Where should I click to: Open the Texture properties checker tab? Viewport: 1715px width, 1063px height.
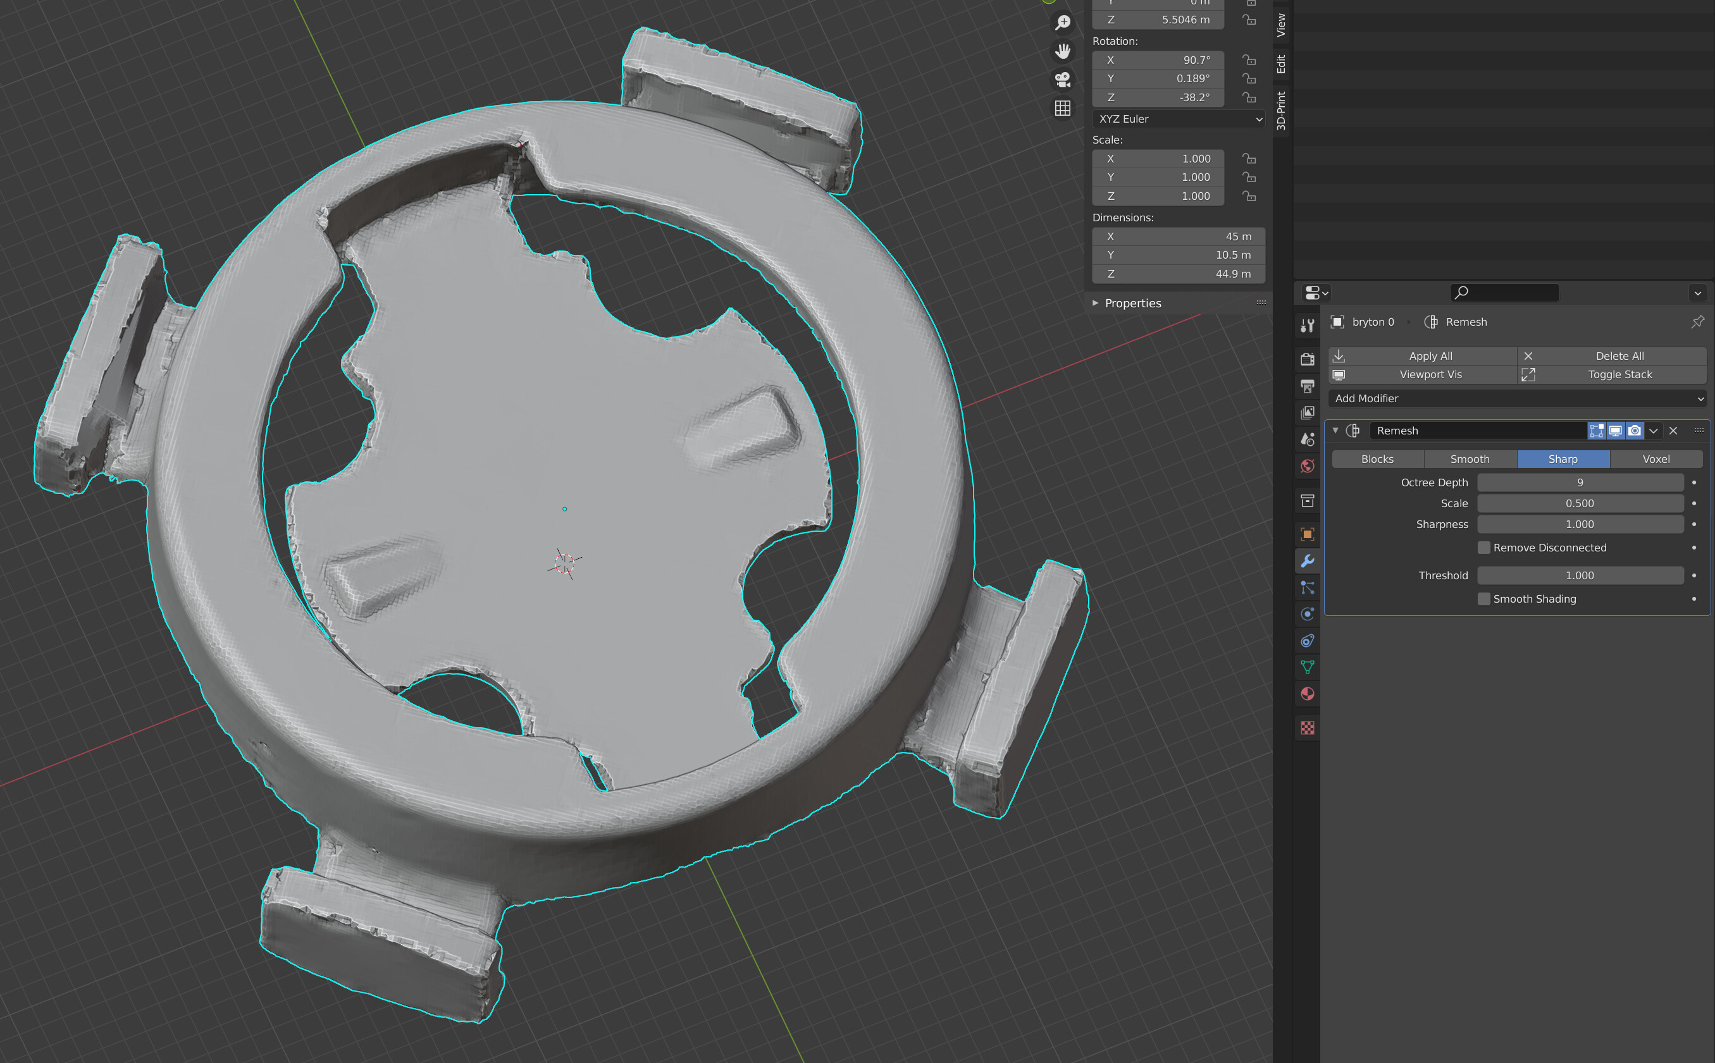coord(1307,728)
